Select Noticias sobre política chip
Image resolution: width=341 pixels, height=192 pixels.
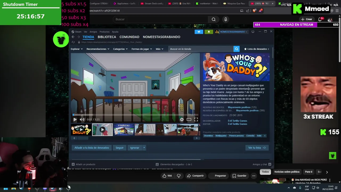pos(287,172)
